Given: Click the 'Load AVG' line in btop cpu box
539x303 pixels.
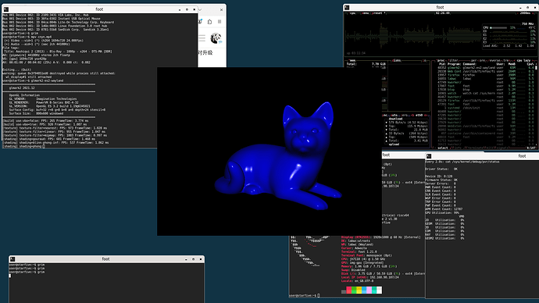Looking at the screenshot, I should tap(509, 46).
